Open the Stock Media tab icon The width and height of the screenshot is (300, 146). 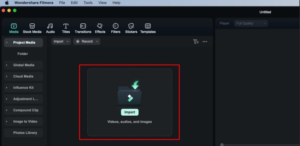click(x=32, y=26)
